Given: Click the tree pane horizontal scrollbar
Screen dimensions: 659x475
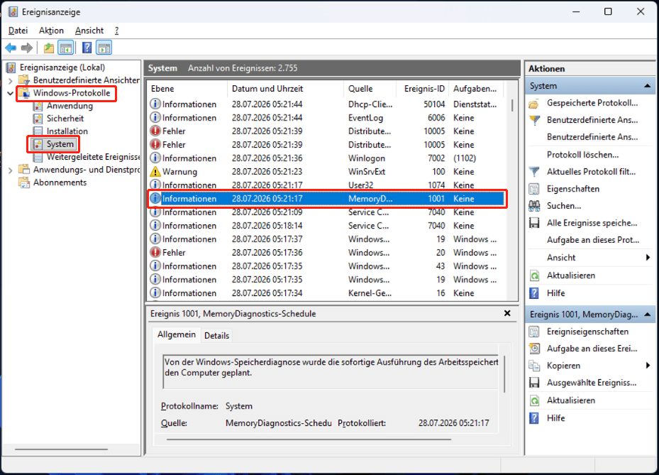Looking at the screenshot, I should 62,449.
